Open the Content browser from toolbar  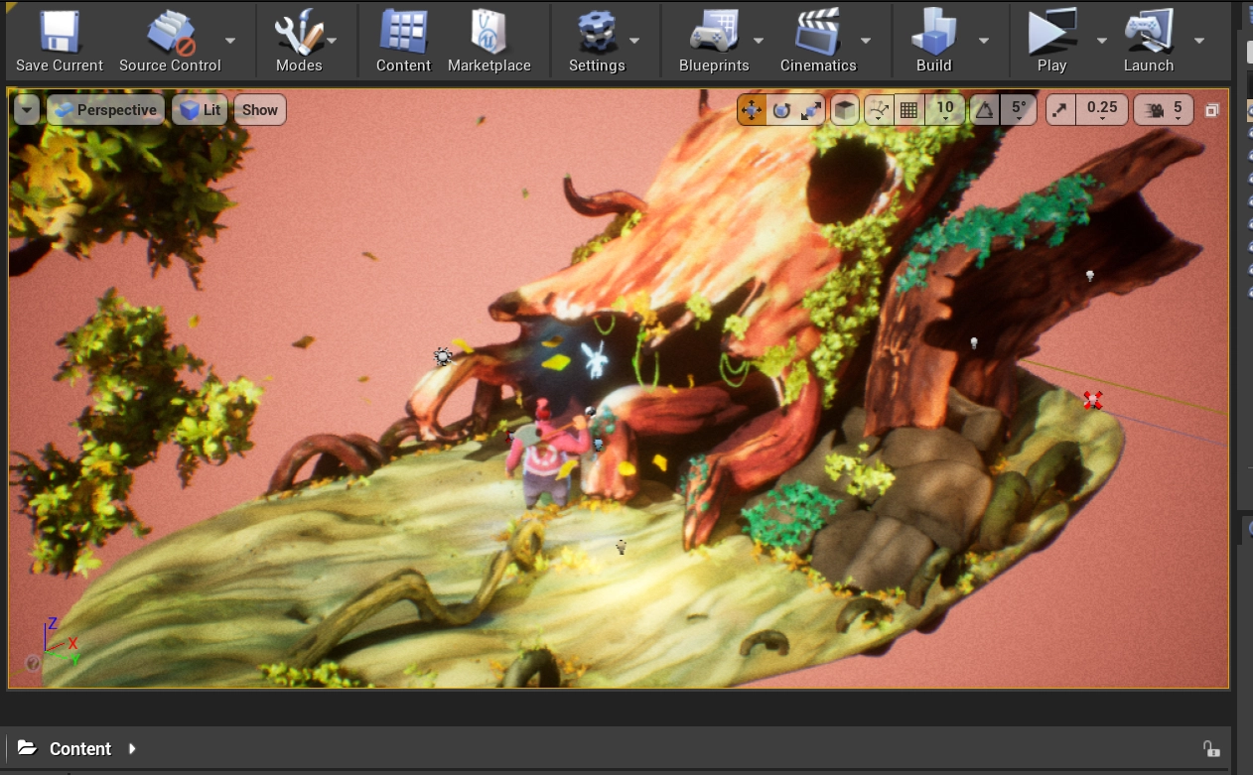403,33
